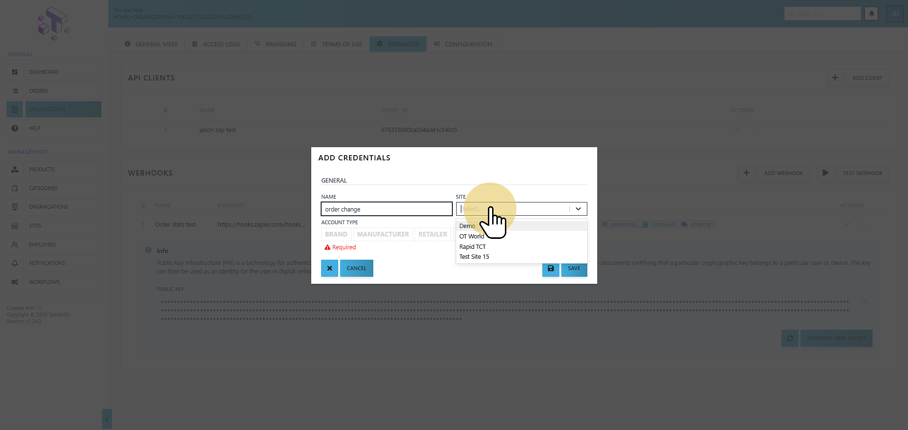Select Manufacturer account type
This screenshot has width=908, height=430.
click(383, 234)
